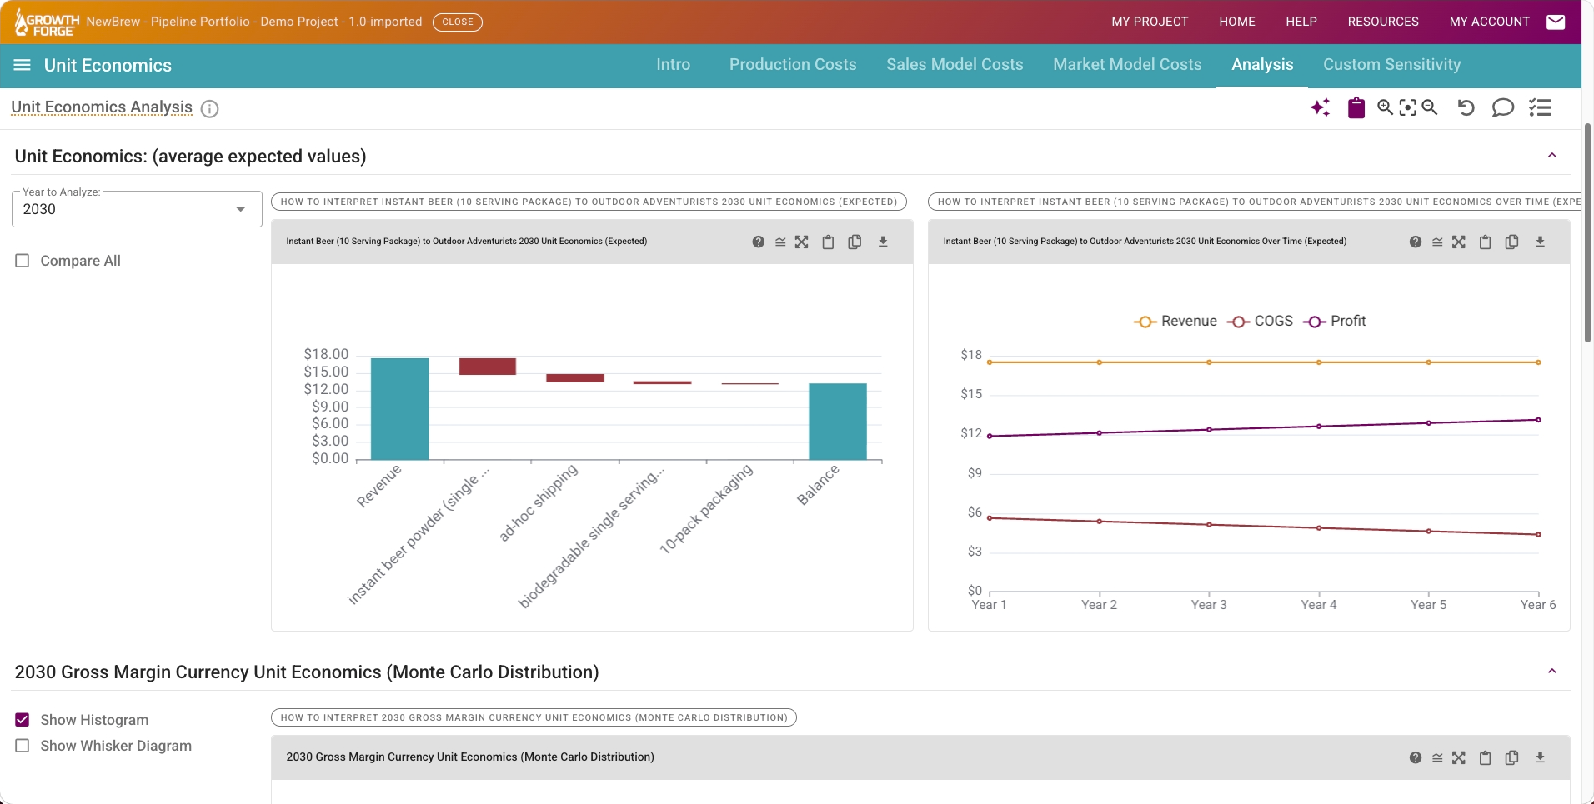The image size is (1594, 804).
Task: Switch to the Market Model Costs tab
Action: tap(1127, 65)
